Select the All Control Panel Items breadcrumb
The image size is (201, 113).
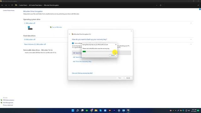[35, 5]
